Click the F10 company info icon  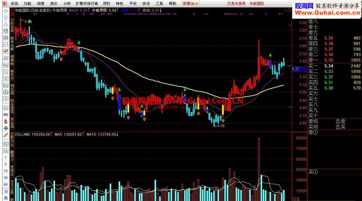click(x=6, y=65)
